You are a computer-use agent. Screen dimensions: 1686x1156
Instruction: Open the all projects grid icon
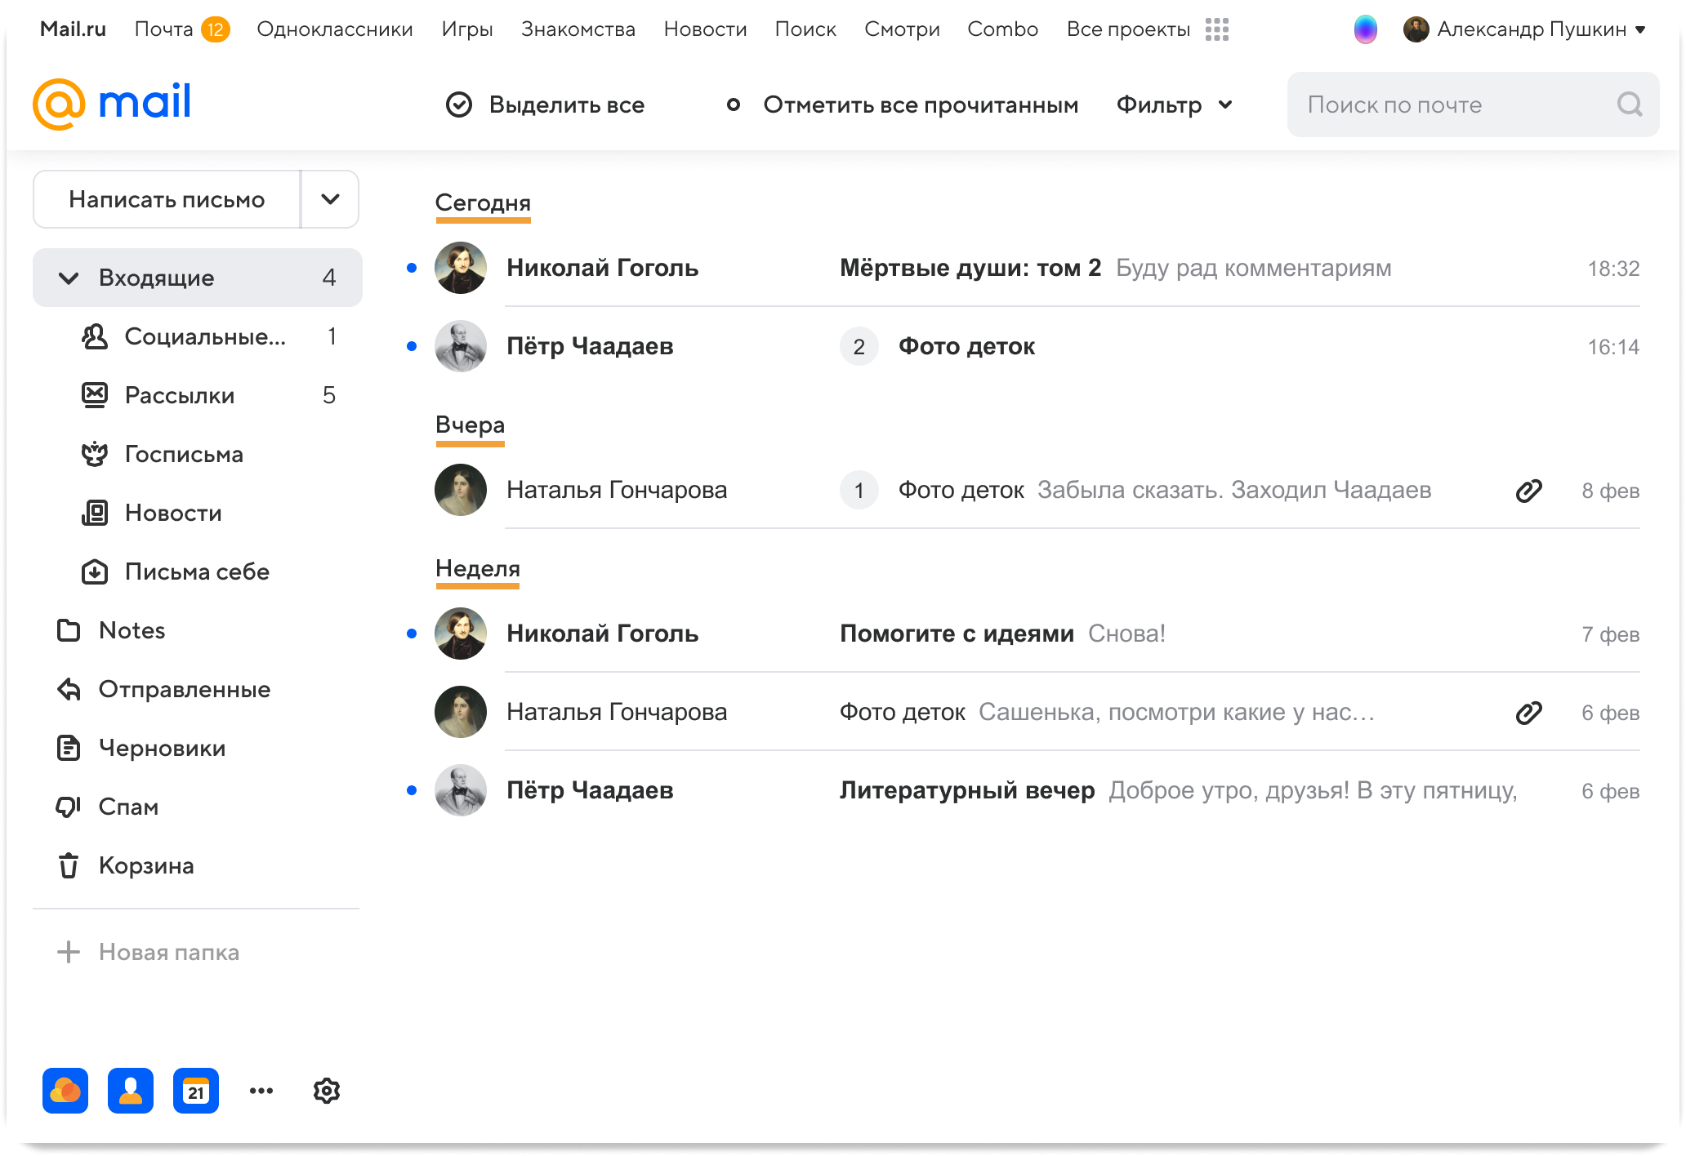(1216, 29)
